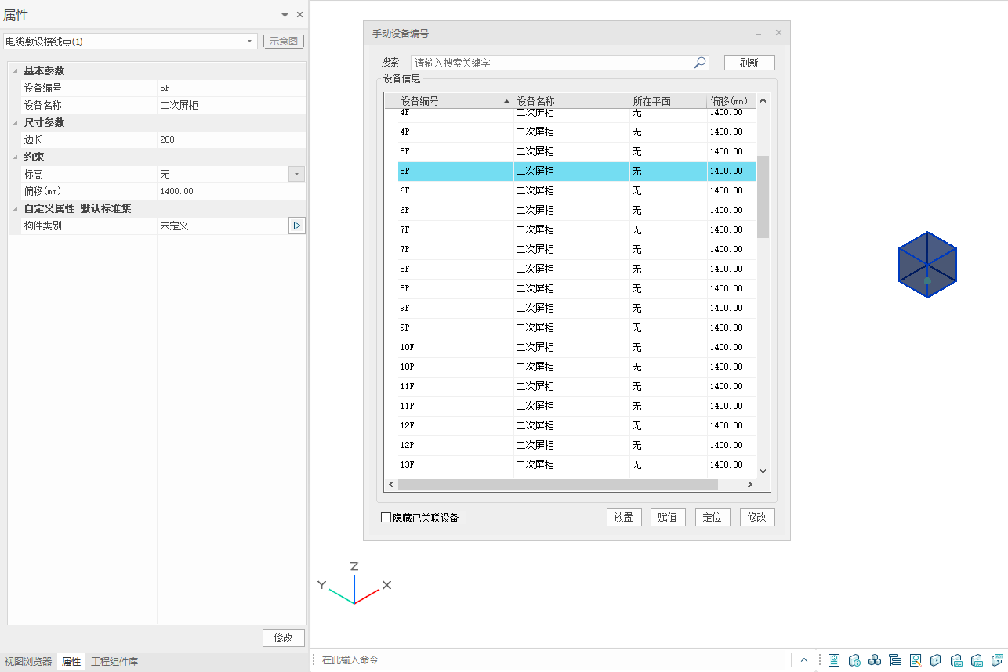1008x672 pixels.
Task: Open the 标高 dropdown arrow
Action: pyautogui.click(x=296, y=174)
